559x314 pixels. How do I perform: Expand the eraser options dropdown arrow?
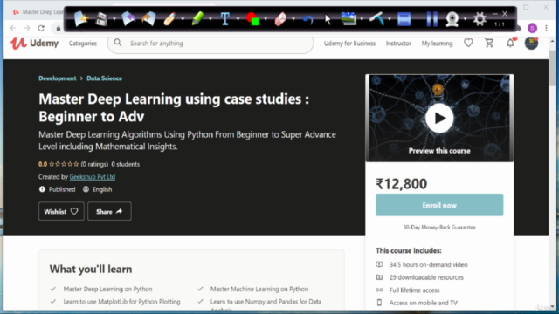pos(293,19)
